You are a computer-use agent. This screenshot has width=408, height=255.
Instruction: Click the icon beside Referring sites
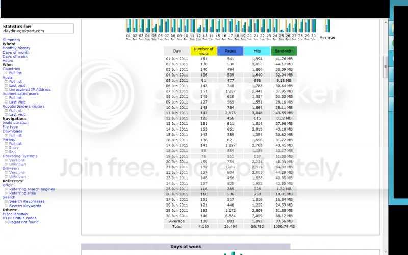(x=7, y=194)
